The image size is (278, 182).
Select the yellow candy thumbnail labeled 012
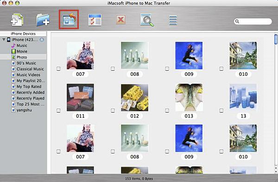point(134,97)
